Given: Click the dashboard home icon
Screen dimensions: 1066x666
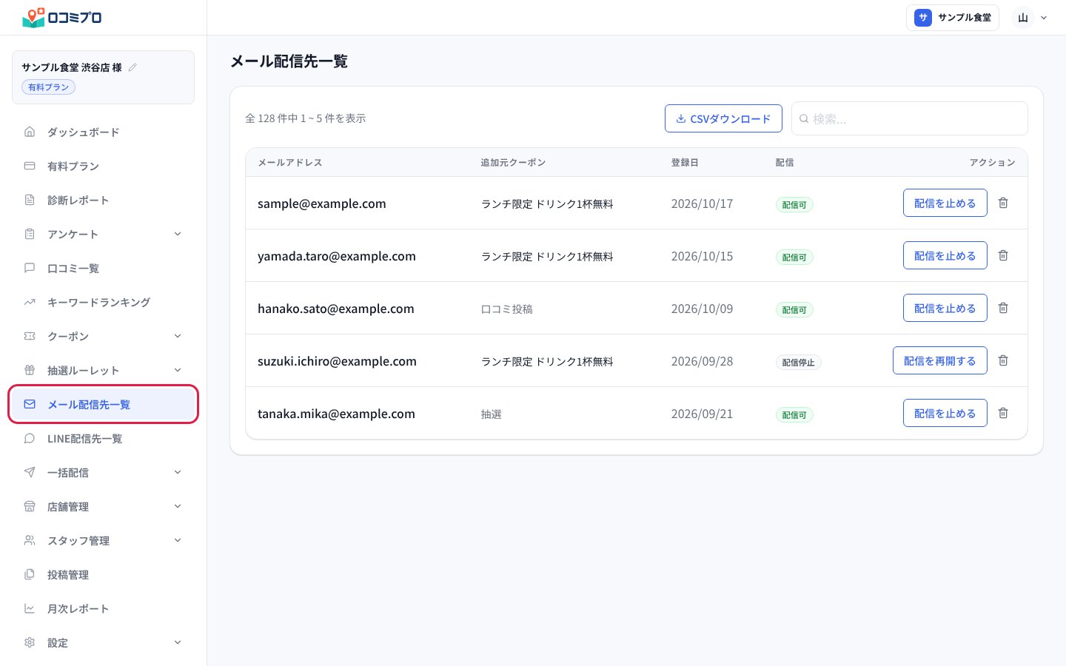Looking at the screenshot, I should tap(30, 132).
